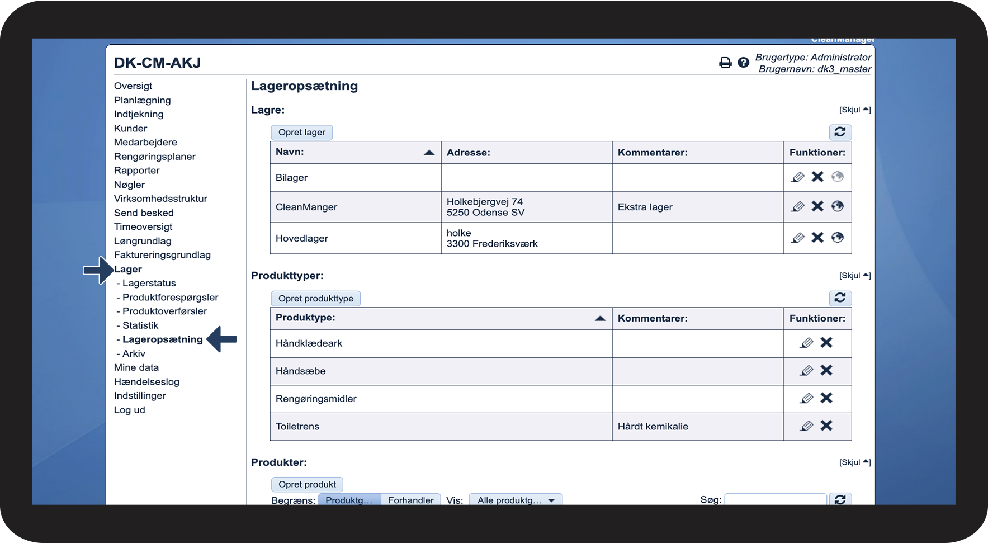Delete the Håndsæbe product type
Screen dimensions: 988x543
826,370
